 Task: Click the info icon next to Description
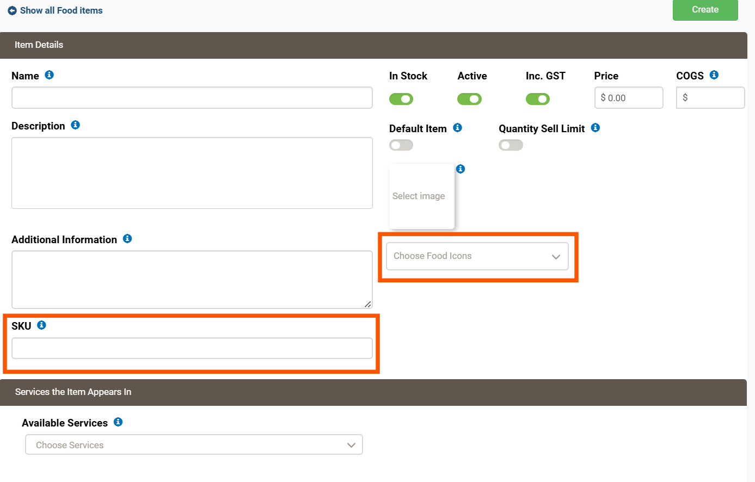tap(75, 125)
